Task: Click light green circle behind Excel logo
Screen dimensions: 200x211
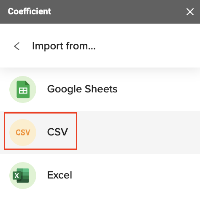Action: tap(32, 184)
